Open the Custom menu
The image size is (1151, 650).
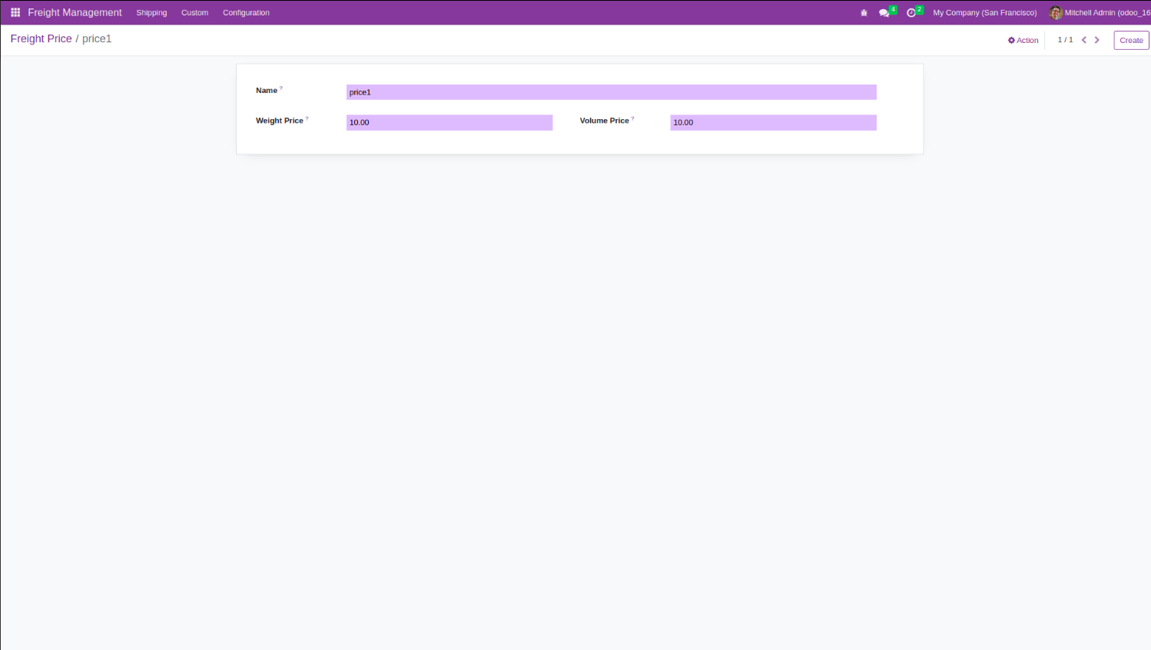[x=194, y=12]
